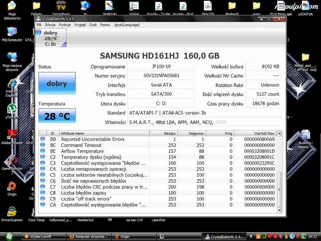Click the blue status orb for Command Timeout
The width and height of the screenshot is (321, 241).
43,145
